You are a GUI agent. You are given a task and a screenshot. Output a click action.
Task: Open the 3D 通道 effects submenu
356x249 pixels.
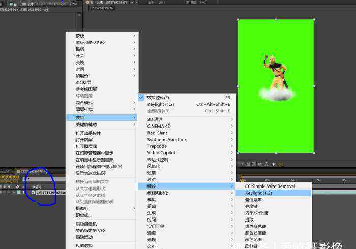[186, 119]
